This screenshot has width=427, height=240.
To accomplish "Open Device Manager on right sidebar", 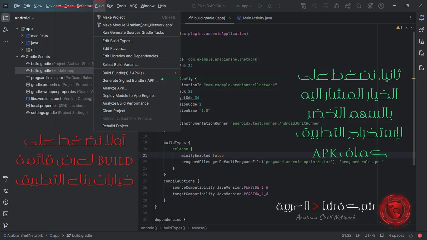I will point(421,41).
